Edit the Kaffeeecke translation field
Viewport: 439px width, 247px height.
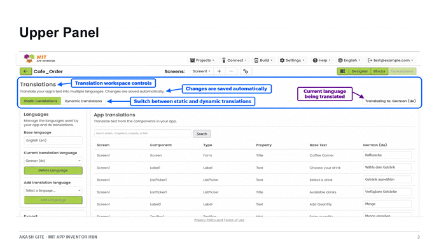(x=387, y=155)
